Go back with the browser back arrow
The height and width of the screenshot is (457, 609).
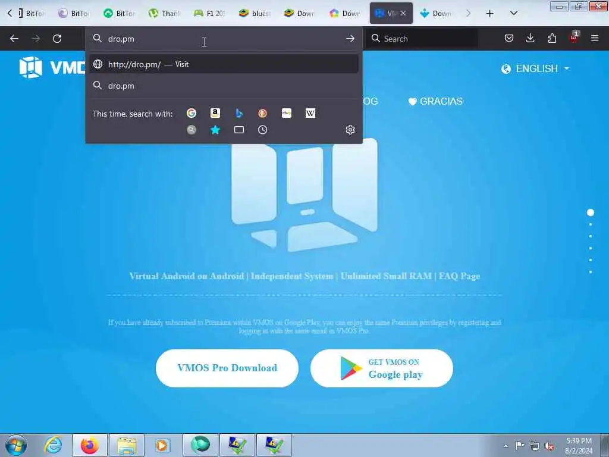tap(14, 39)
